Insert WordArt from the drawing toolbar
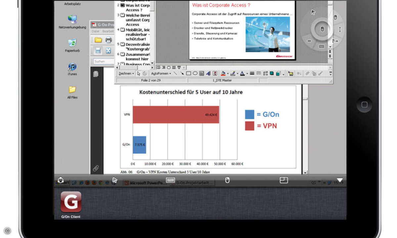This screenshot has height=238, width=397. [x=208, y=73]
